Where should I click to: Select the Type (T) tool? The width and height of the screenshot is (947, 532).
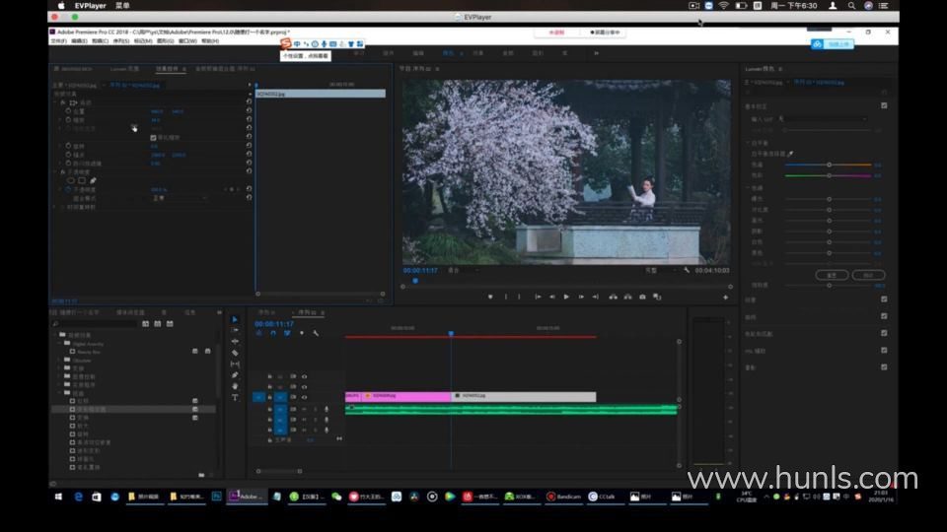pos(235,397)
